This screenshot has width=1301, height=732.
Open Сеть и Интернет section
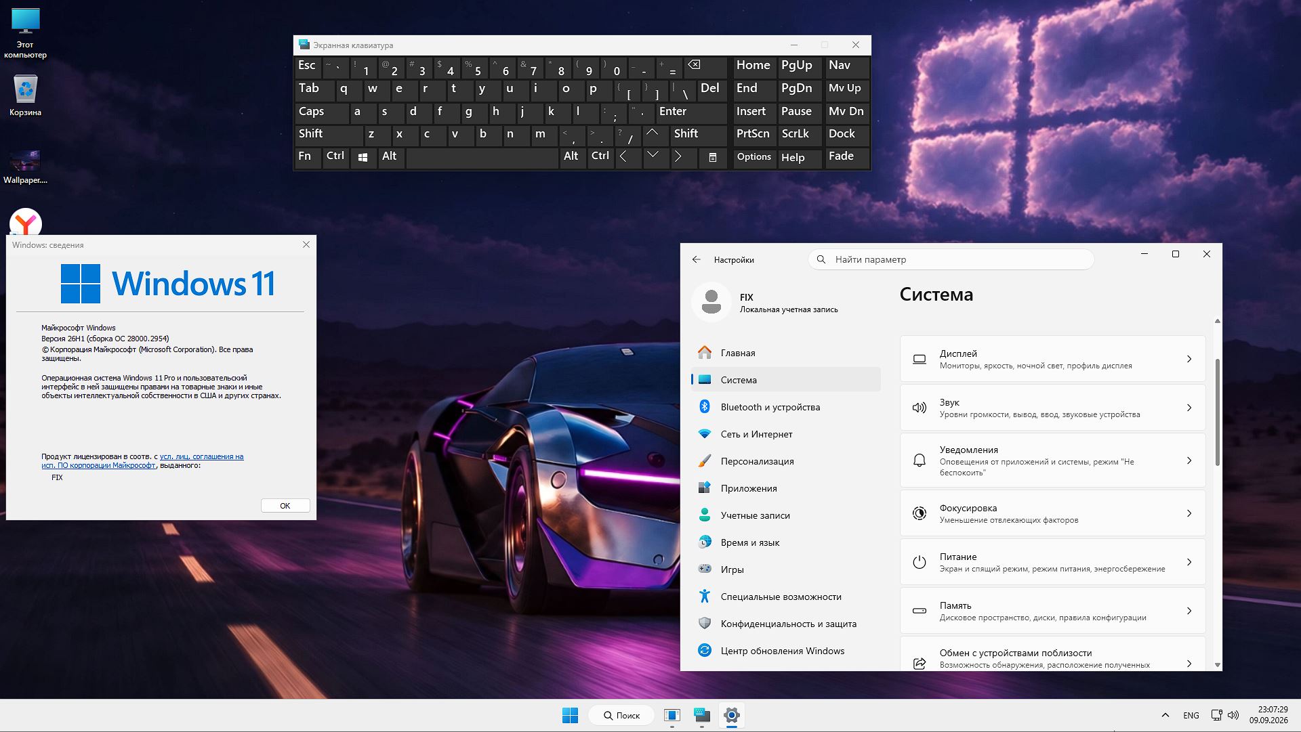click(x=786, y=434)
